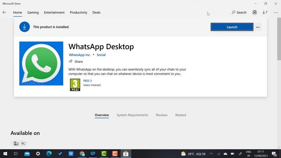Open the Productivity tab

point(79,12)
